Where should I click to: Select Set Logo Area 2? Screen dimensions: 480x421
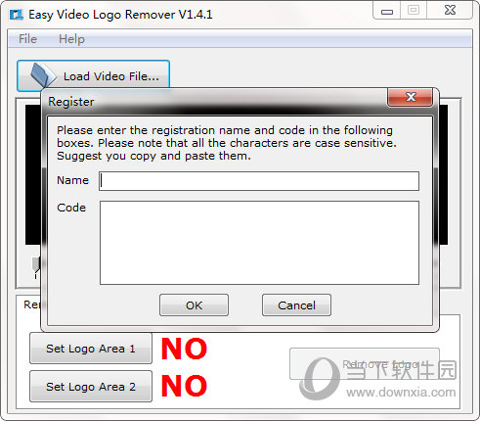tap(91, 387)
